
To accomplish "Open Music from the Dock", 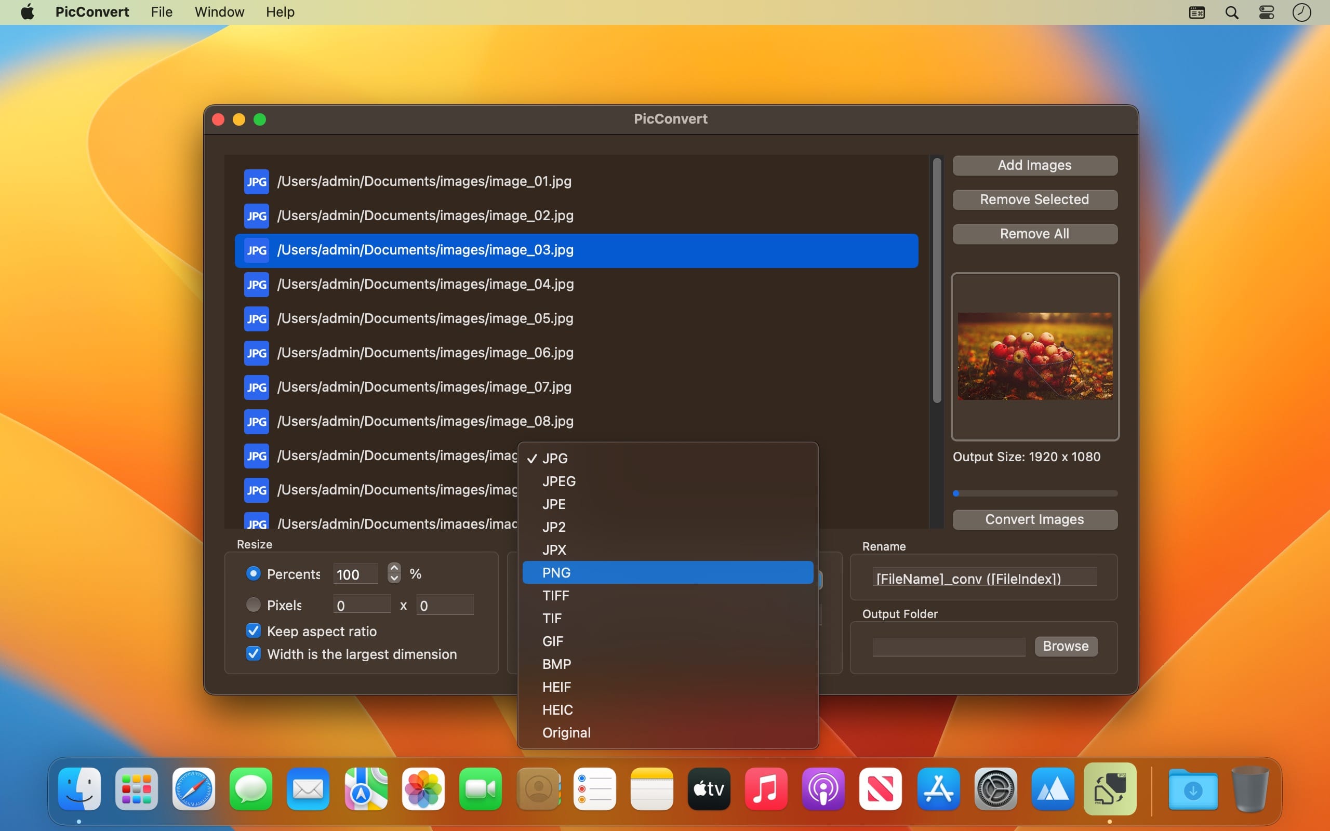I will (766, 789).
